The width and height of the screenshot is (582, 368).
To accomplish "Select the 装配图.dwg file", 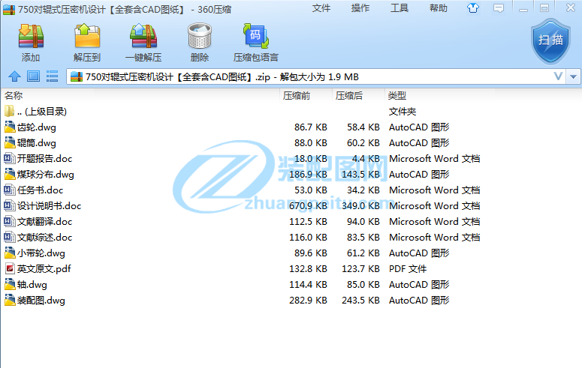I will (x=41, y=301).
